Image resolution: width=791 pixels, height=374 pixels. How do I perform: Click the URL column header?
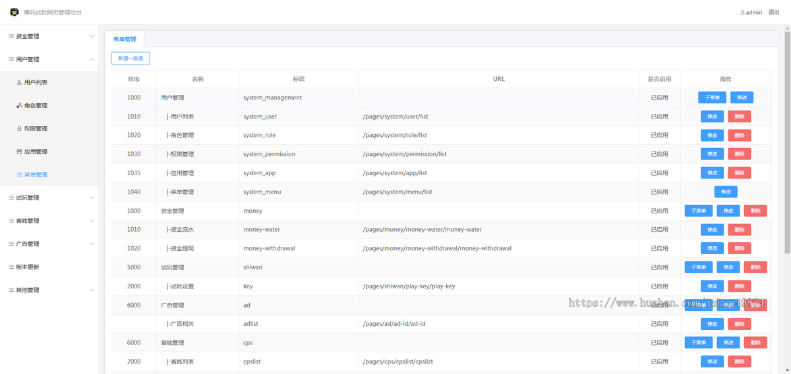click(499, 79)
